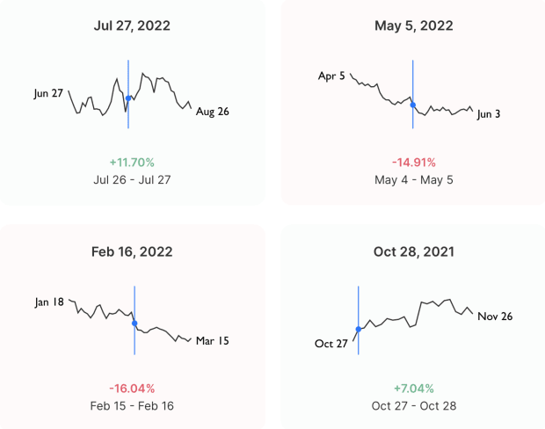Click the blue marker dot on the May 5, 2022 chart
545x429 pixels.
(x=413, y=105)
